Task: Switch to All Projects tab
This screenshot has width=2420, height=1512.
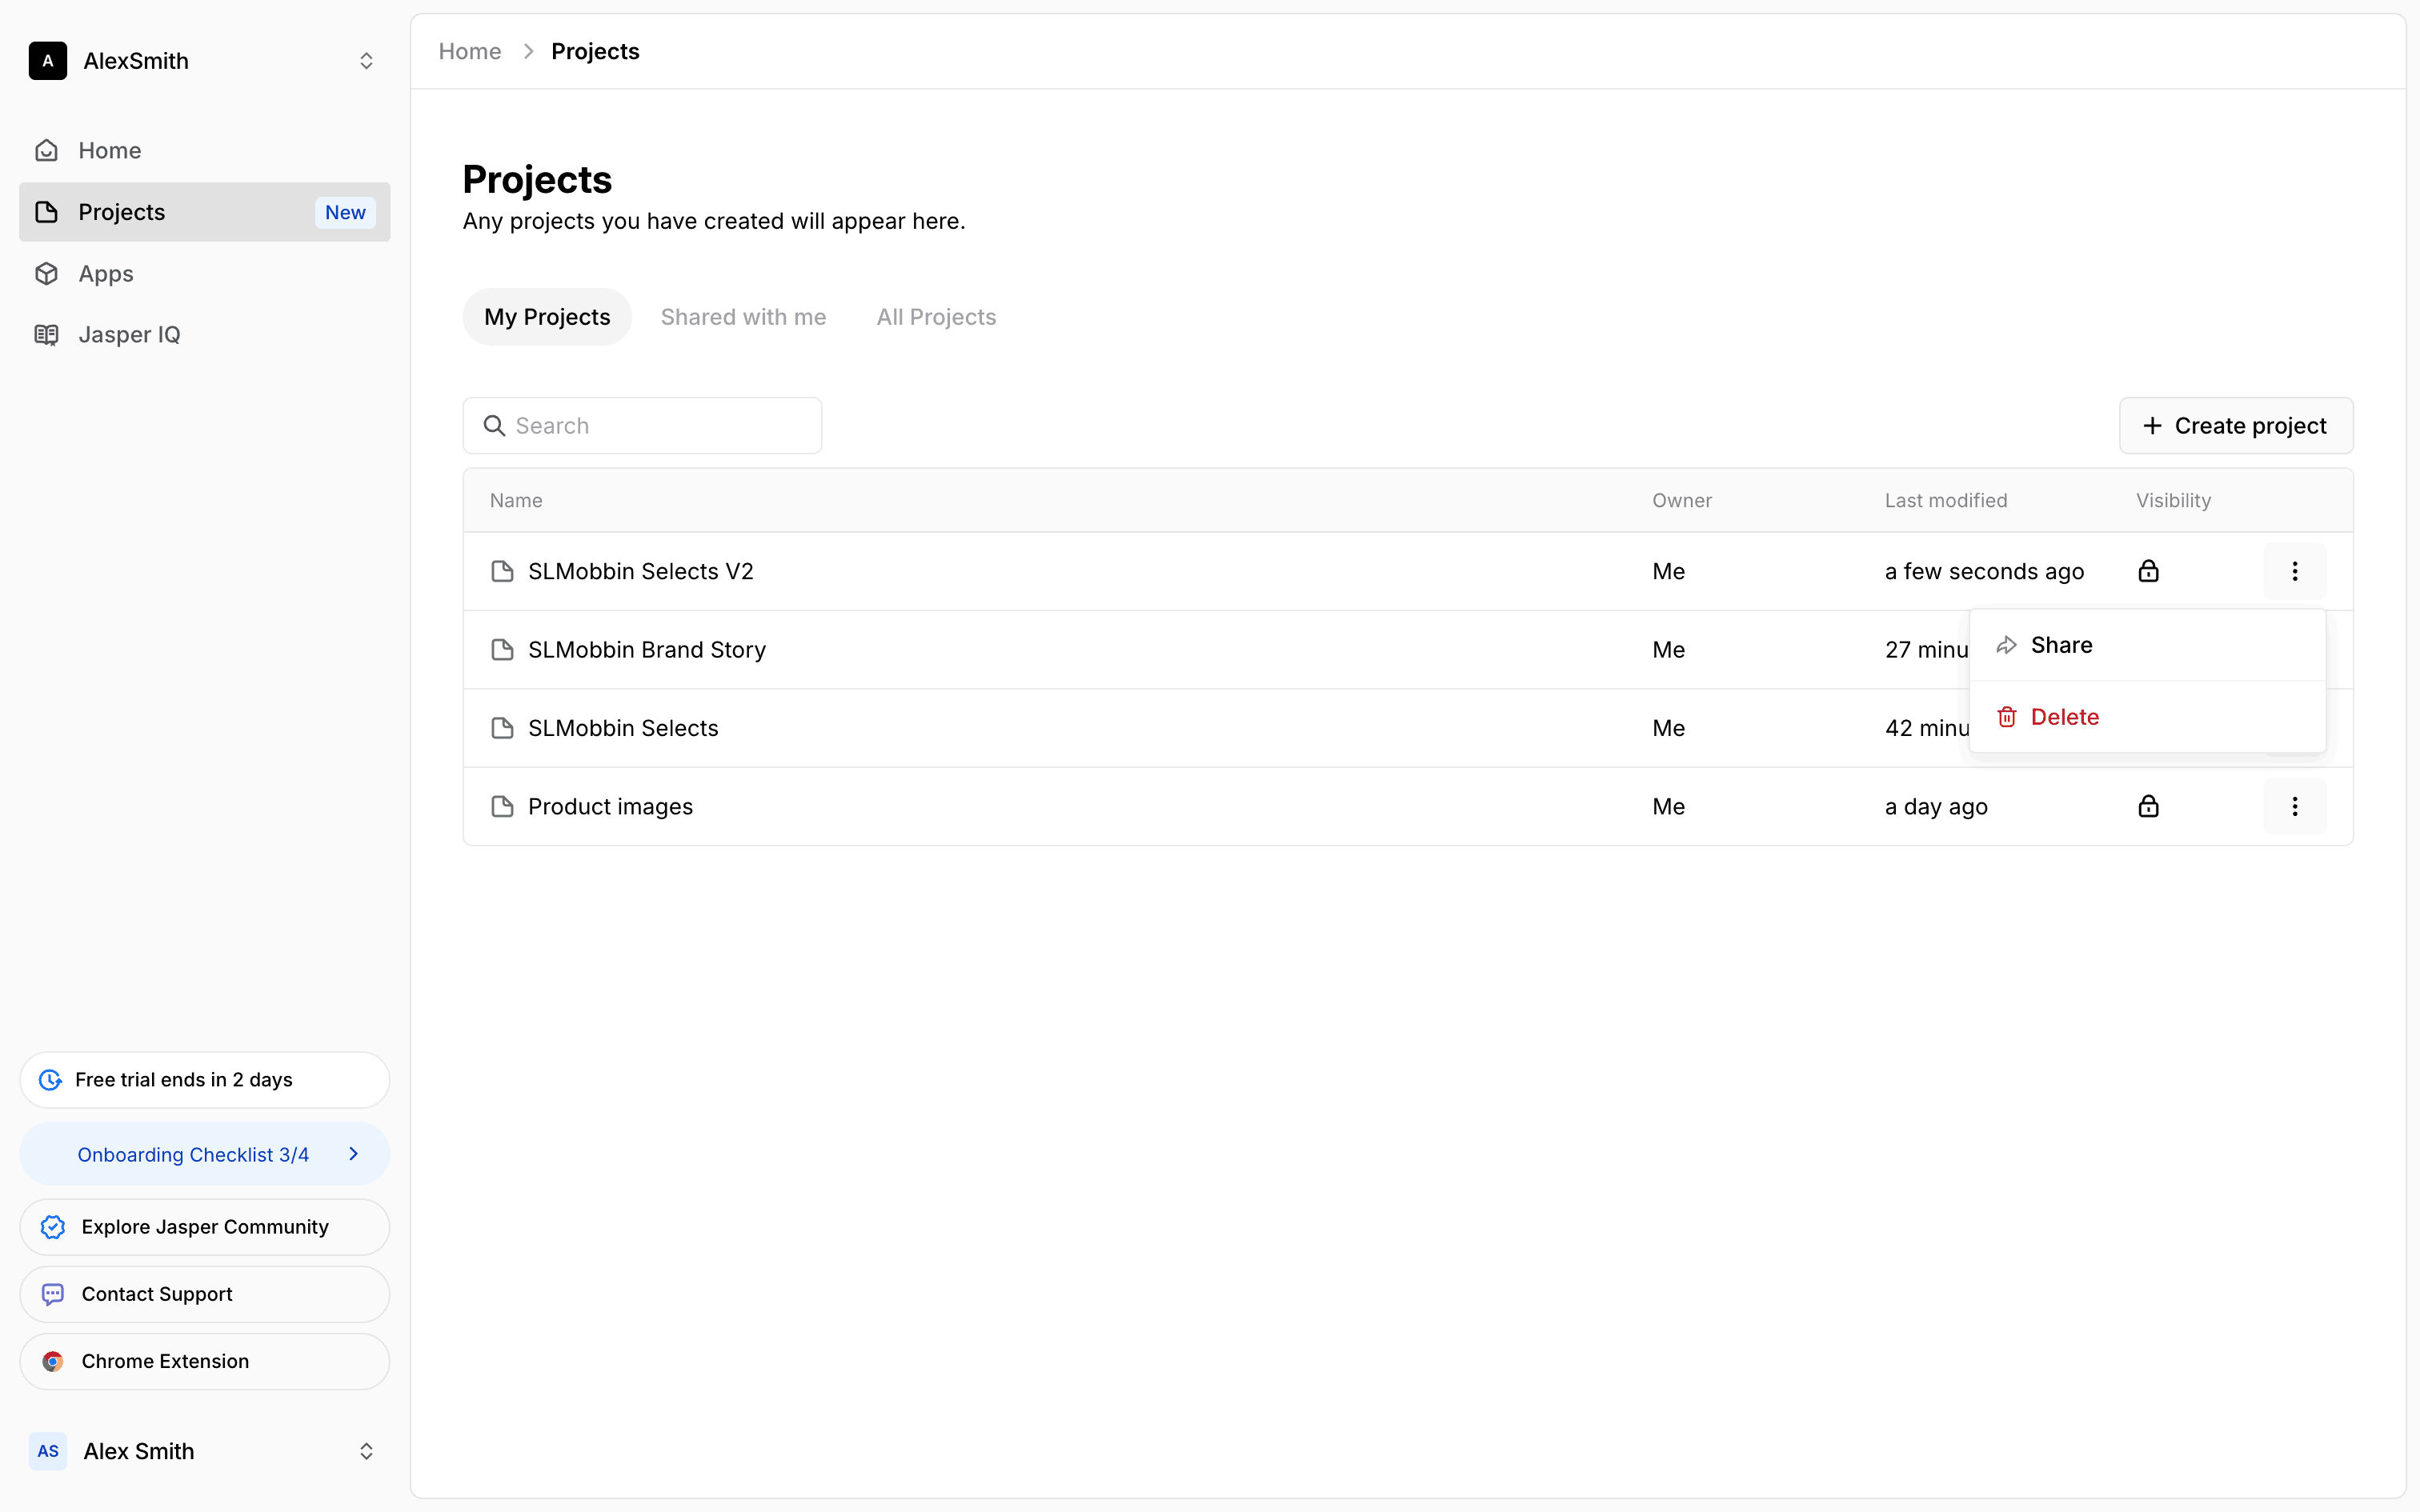Action: tap(936, 317)
